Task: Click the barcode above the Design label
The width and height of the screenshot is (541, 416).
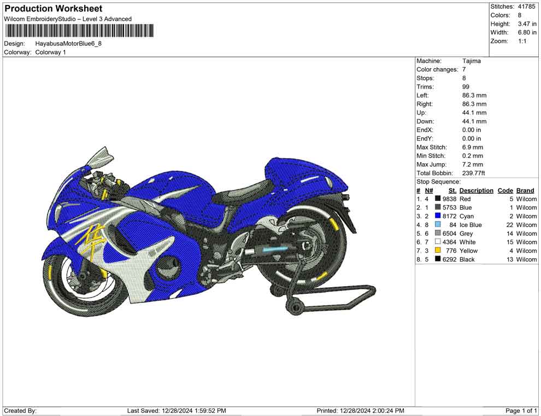Action: tap(79, 31)
